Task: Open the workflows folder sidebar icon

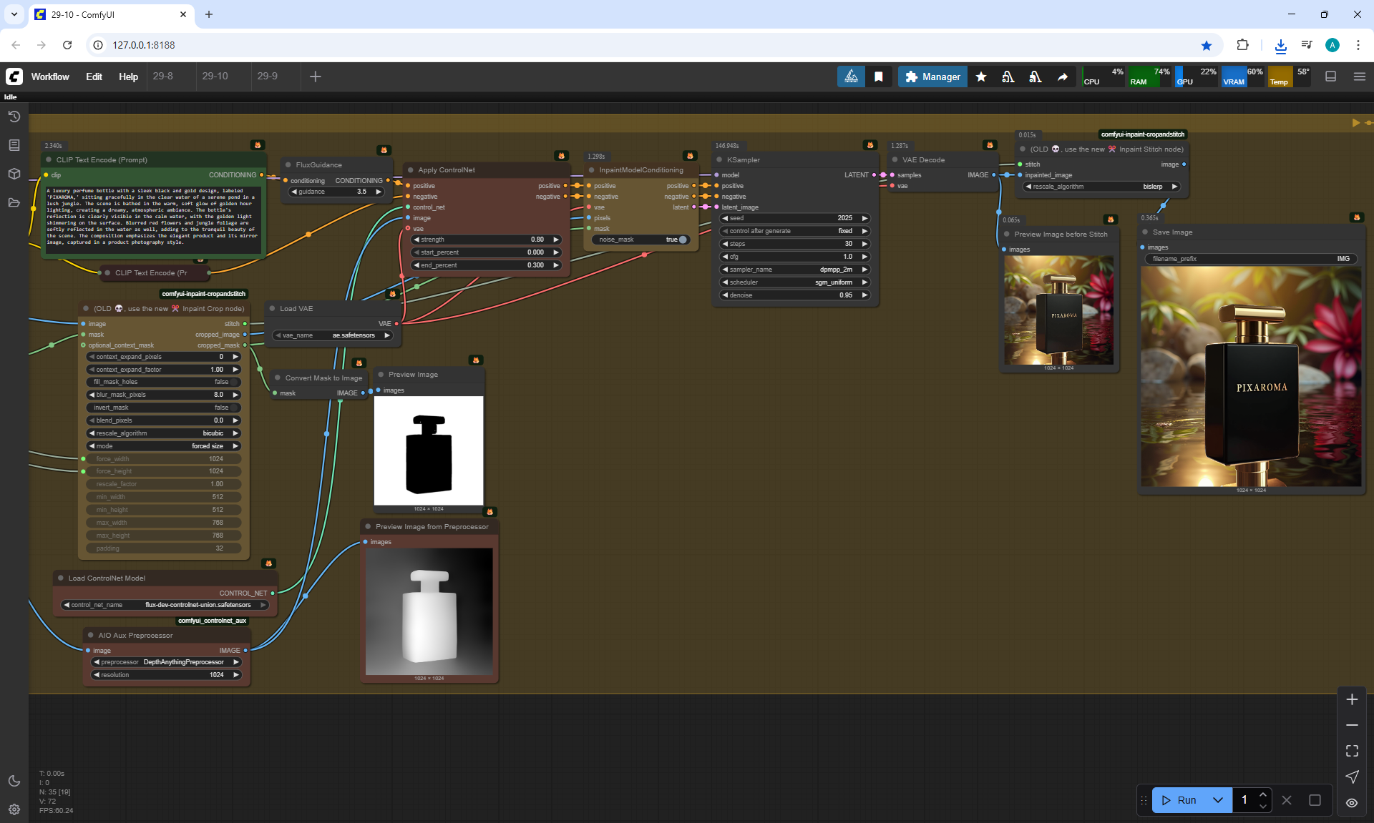Action: pos(14,202)
